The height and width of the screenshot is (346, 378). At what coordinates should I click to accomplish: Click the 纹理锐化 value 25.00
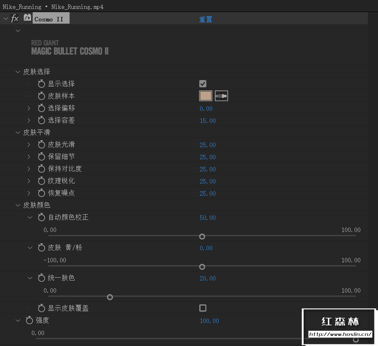coord(208,181)
